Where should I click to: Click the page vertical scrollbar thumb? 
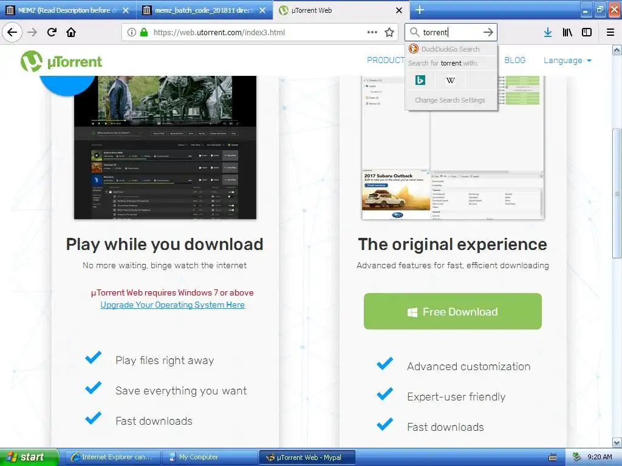pos(617,193)
